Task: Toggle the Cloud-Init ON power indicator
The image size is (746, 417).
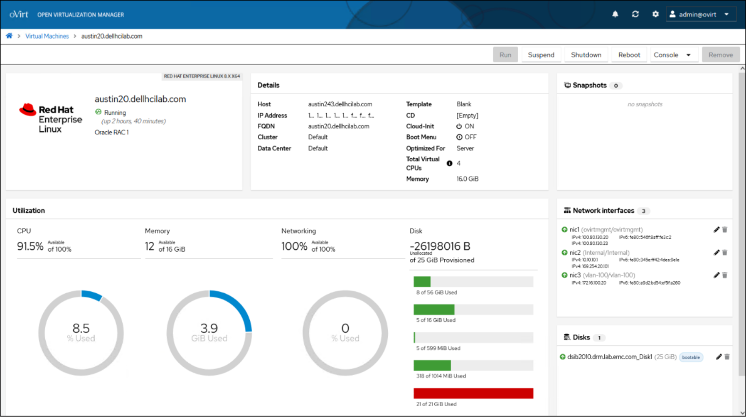Action: point(459,126)
